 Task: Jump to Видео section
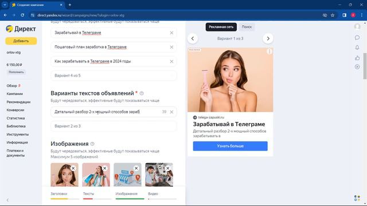[x=162, y=196]
